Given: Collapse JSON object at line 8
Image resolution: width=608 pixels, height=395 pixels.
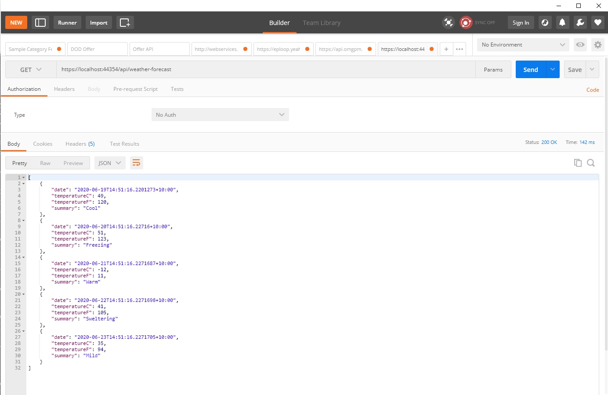Looking at the screenshot, I should pos(24,221).
